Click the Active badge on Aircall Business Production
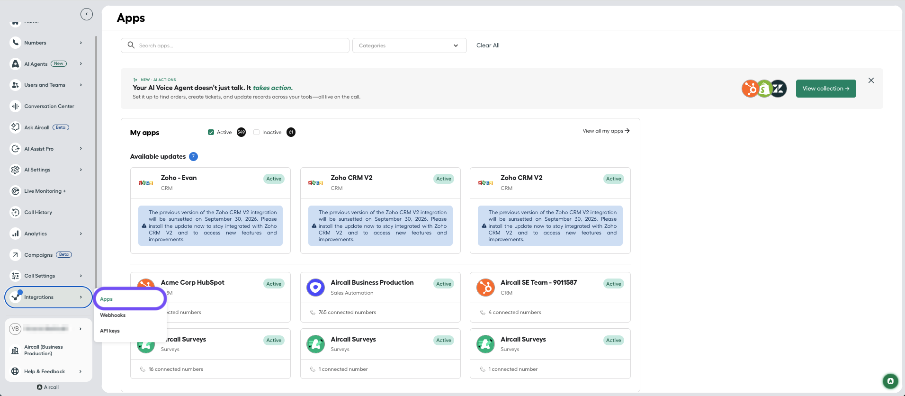This screenshot has height=396, width=905. (x=444, y=284)
